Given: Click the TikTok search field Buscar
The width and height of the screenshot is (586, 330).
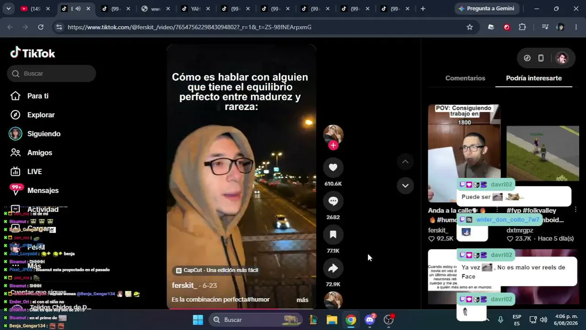Looking at the screenshot, I should (x=51, y=73).
